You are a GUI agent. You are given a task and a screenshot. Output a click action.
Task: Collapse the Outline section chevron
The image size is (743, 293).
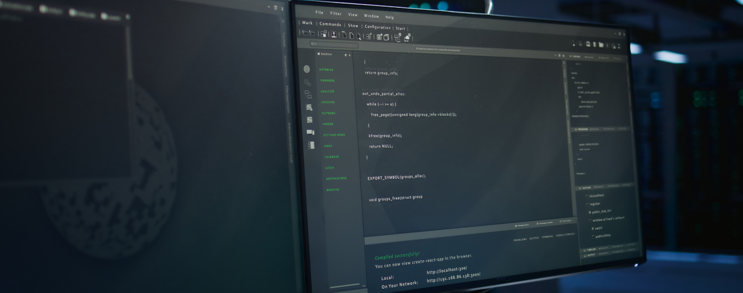[x=580, y=188]
